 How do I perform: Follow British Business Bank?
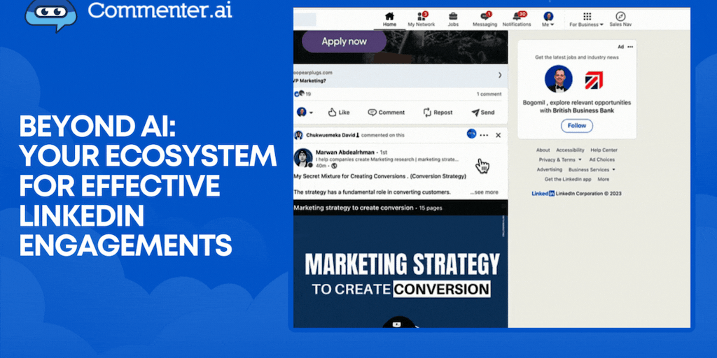(577, 126)
